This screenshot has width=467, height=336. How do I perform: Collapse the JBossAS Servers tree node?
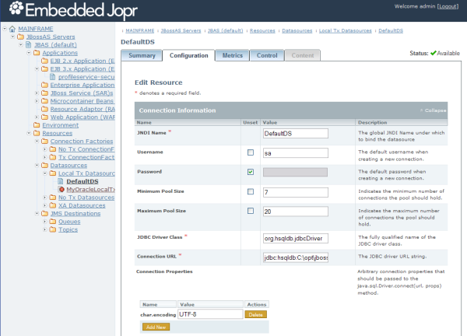[x=12, y=37]
